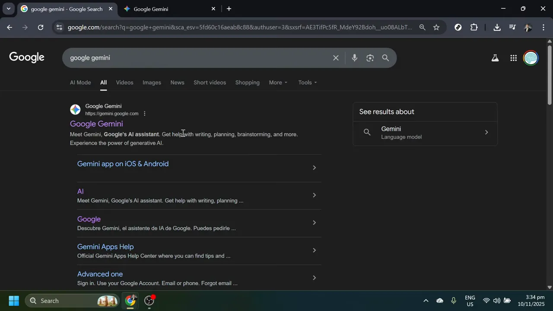Clear the search box with the X

(x=336, y=58)
